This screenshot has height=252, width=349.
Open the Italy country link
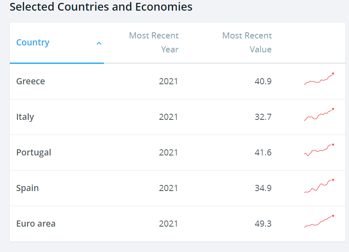point(25,117)
